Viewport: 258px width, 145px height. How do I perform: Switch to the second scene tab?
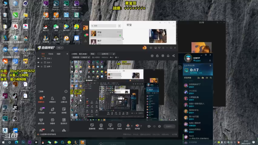click(x=51, y=54)
